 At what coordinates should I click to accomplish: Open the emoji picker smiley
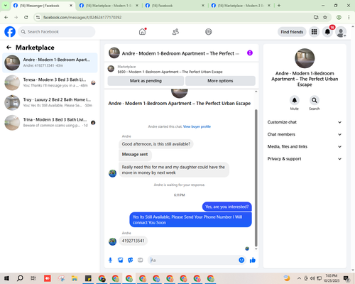241,260
